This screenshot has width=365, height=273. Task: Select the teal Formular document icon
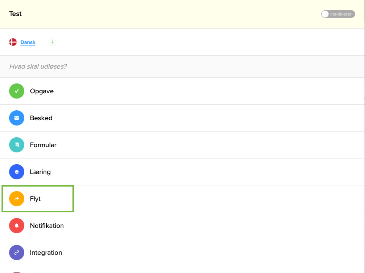point(17,145)
